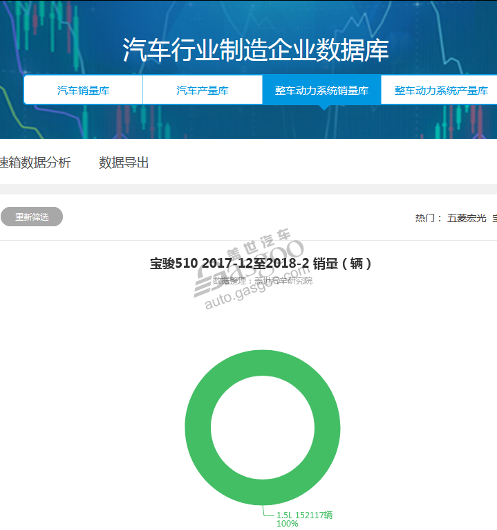497x530 pixels.
Task: Select the 整车动力系统销量库 tab
Action: coord(321,90)
